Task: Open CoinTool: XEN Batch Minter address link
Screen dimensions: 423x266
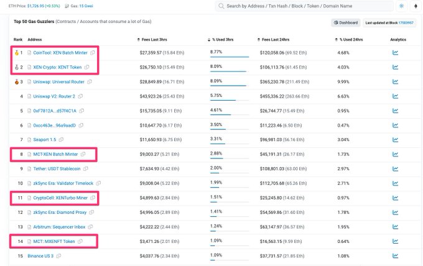Action: coord(60,53)
